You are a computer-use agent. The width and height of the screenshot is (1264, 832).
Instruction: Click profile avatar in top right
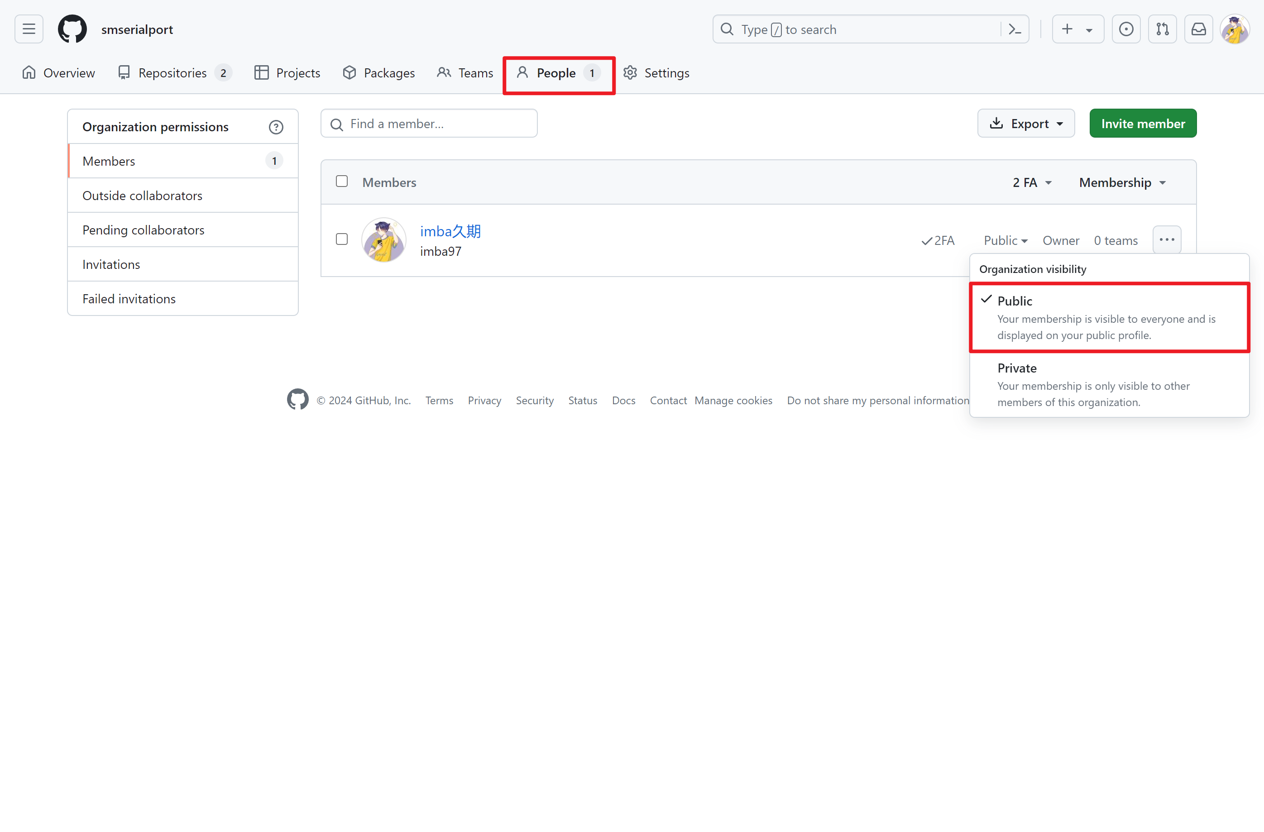click(x=1234, y=29)
